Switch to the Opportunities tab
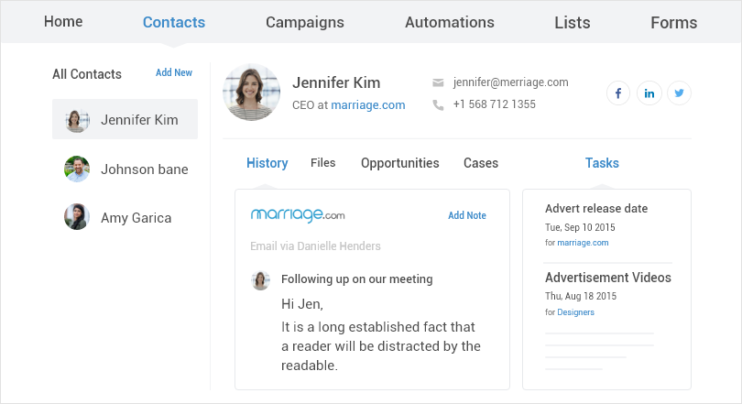 point(400,163)
